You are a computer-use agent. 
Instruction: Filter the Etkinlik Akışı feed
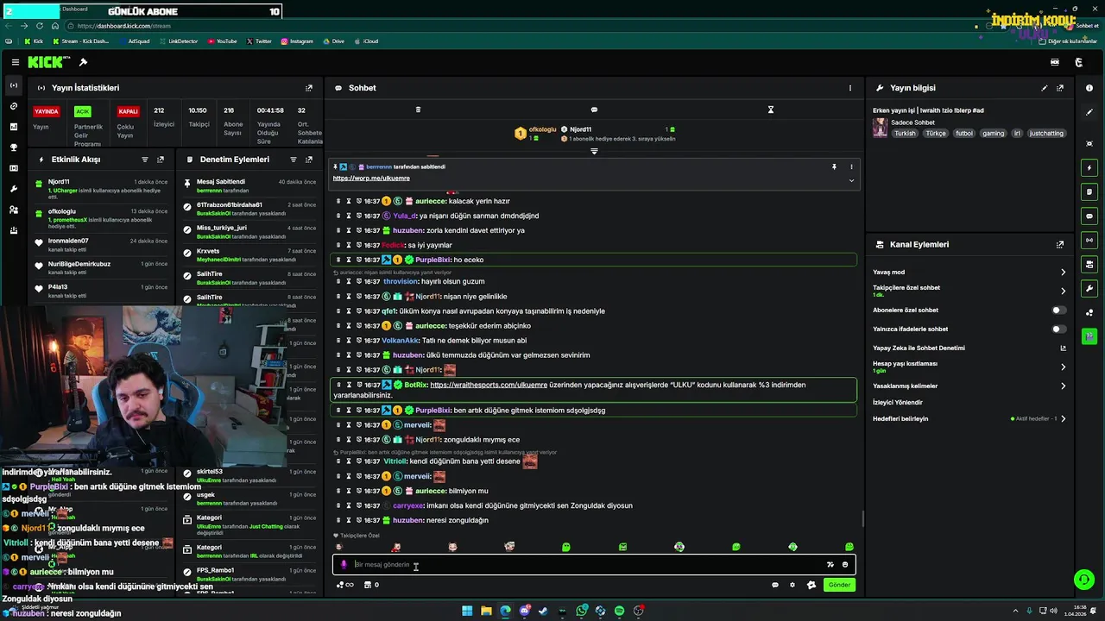pos(145,160)
